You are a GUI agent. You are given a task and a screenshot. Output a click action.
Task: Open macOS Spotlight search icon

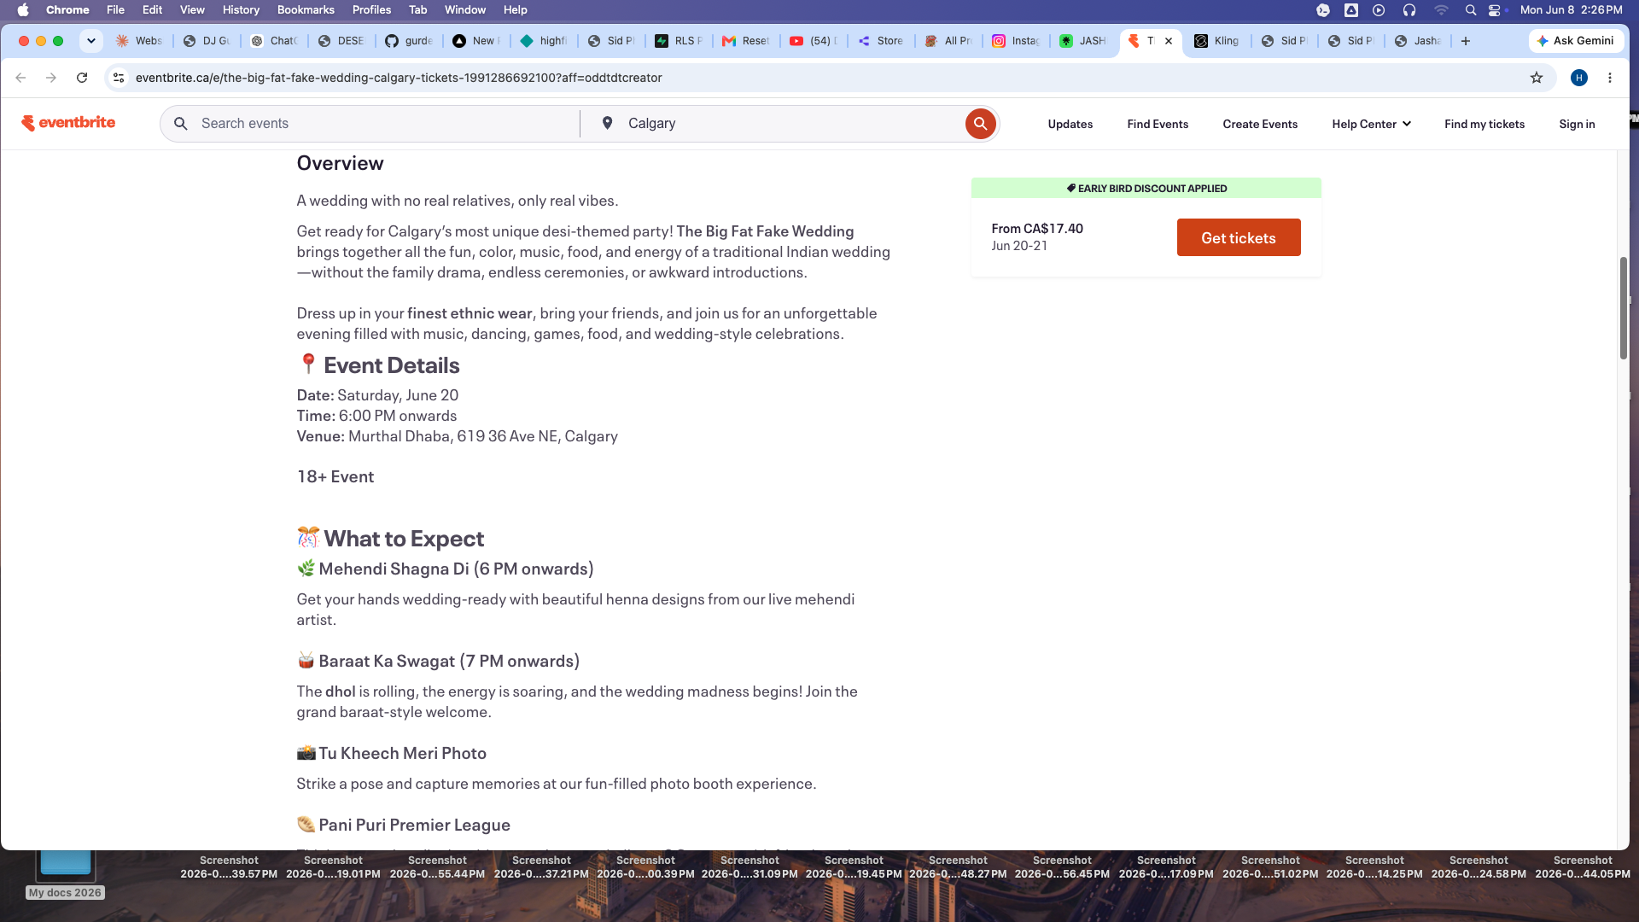pos(1471,10)
